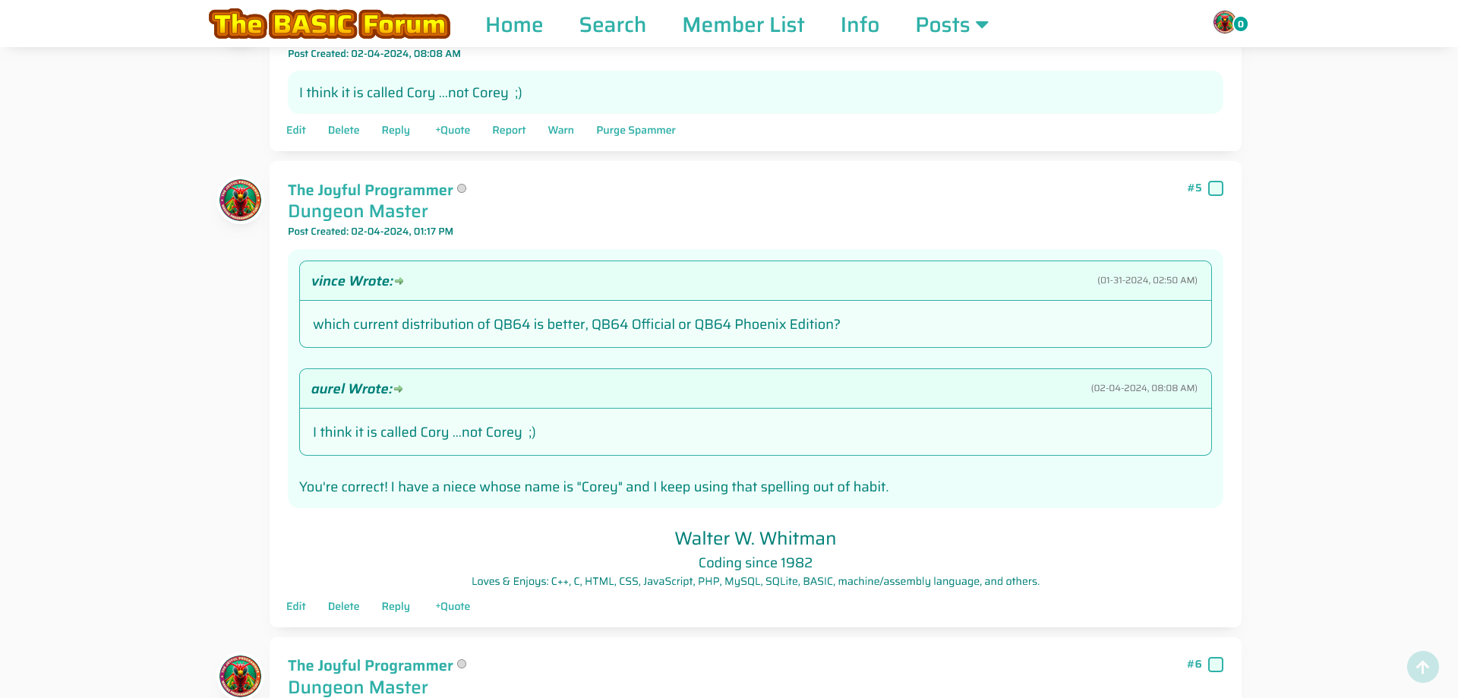Viewport: 1458px width, 698px height.
Task: Go to Home in navigation
Action: click(x=514, y=25)
